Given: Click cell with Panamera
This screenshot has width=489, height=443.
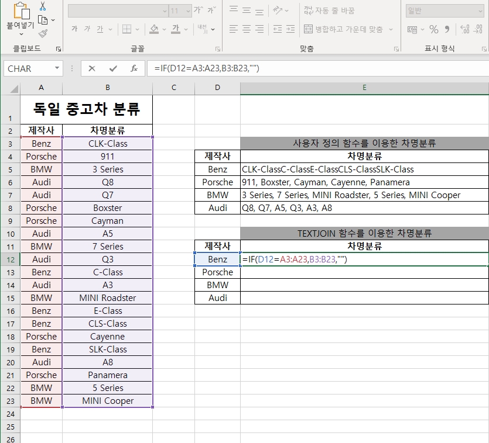Looking at the screenshot, I should click(108, 375).
